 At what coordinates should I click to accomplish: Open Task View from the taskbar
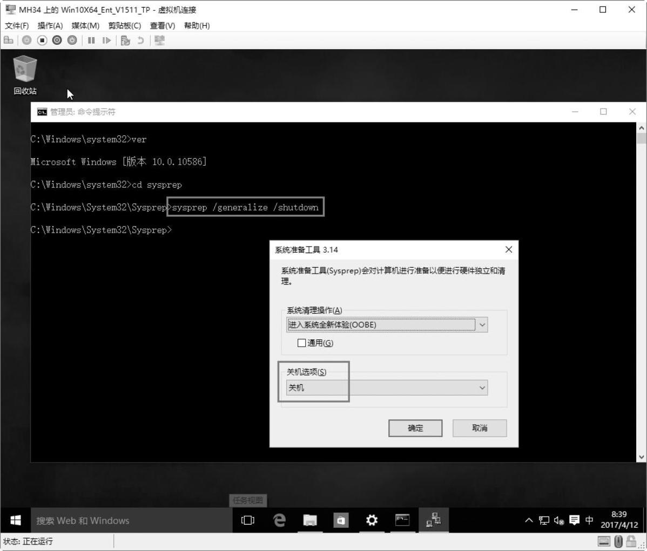tap(248, 520)
